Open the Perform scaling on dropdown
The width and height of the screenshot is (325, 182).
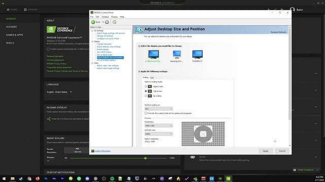point(158,109)
